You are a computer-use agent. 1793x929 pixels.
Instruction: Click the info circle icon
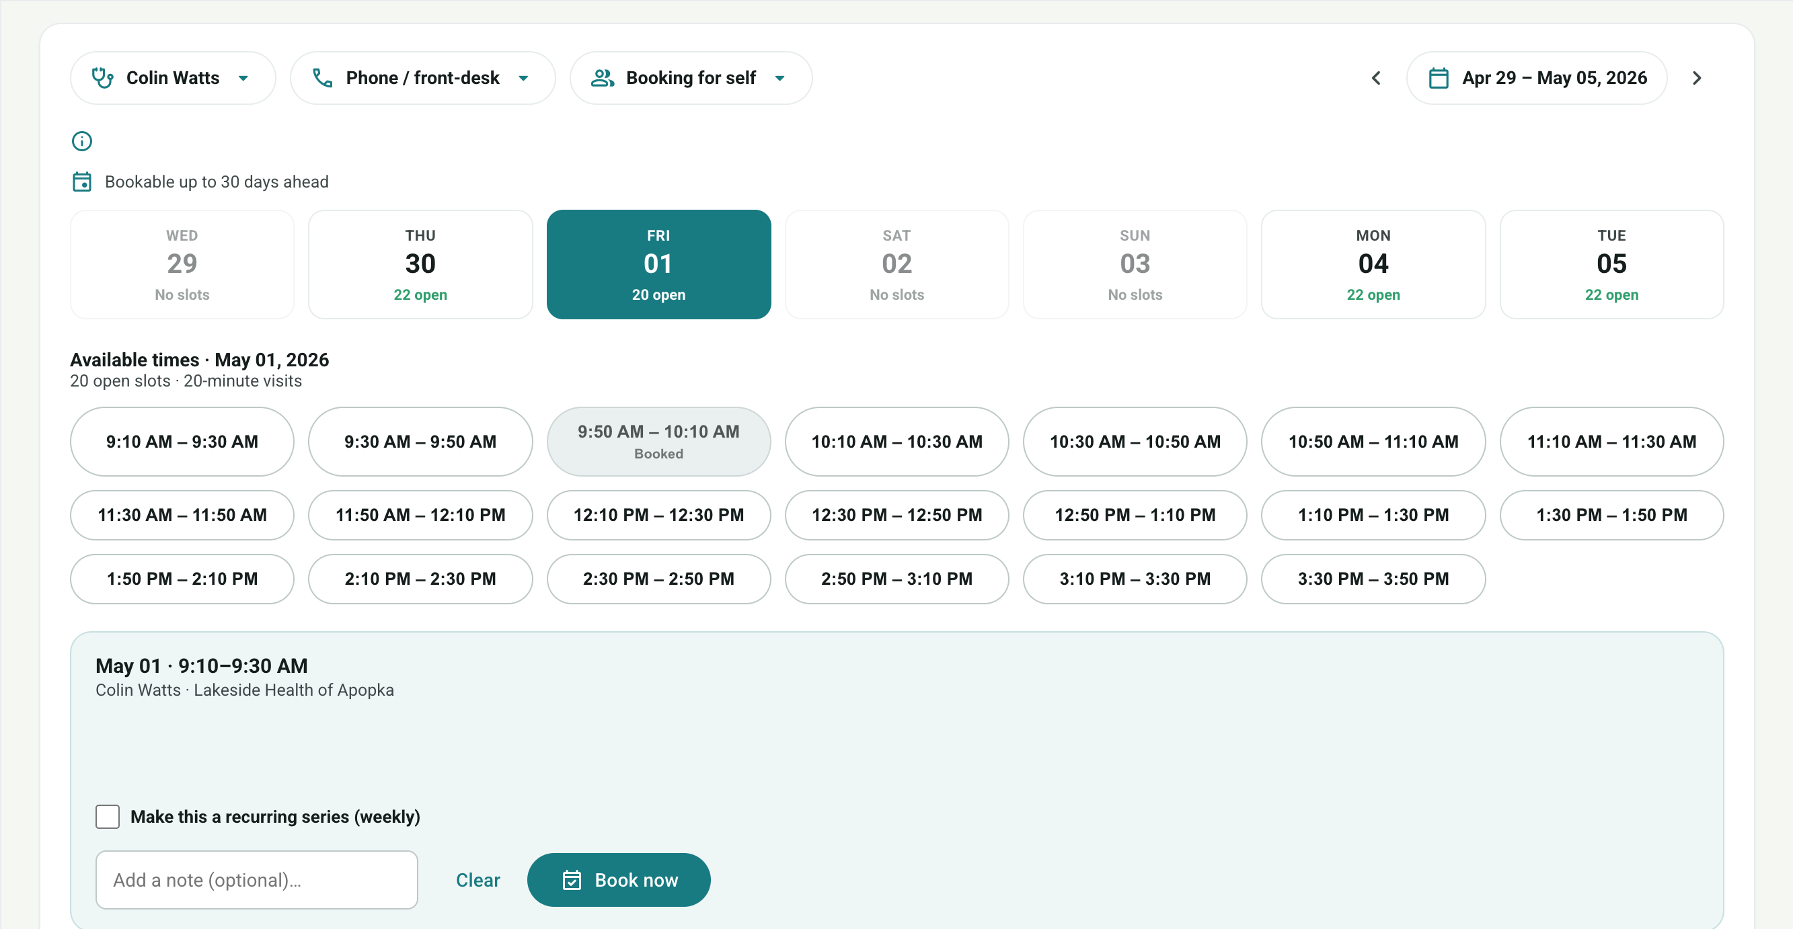pyautogui.click(x=82, y=141)
